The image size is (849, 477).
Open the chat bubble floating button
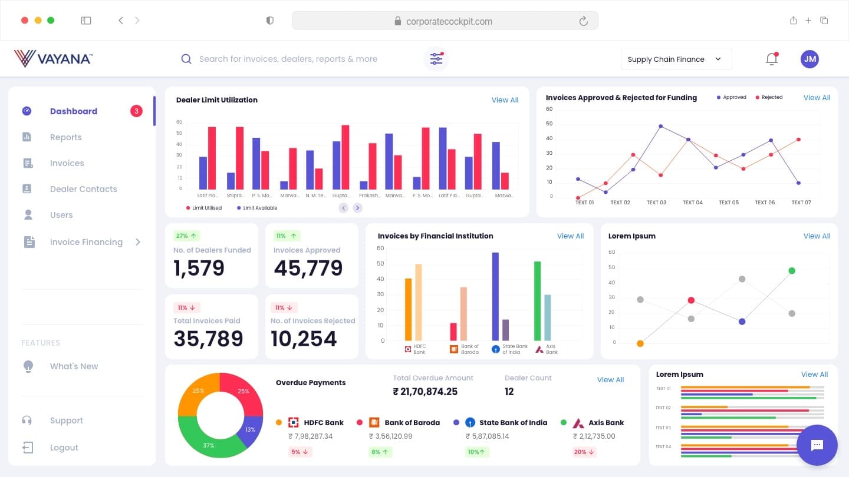(x=817, y=445)
